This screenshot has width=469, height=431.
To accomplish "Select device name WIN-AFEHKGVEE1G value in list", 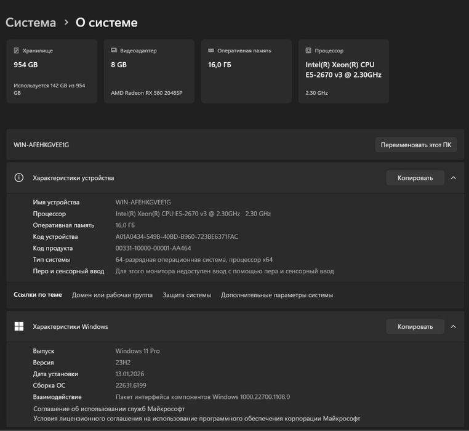I will coord(143,203).
